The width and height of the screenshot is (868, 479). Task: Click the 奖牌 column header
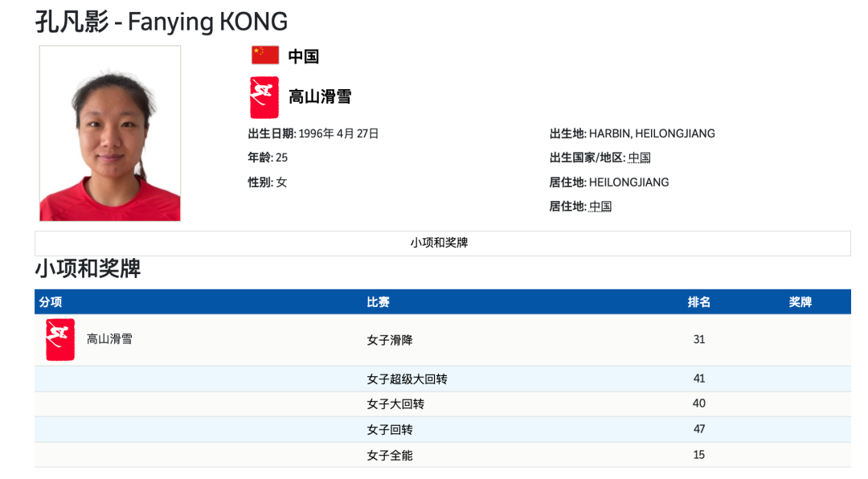(800, 302)
